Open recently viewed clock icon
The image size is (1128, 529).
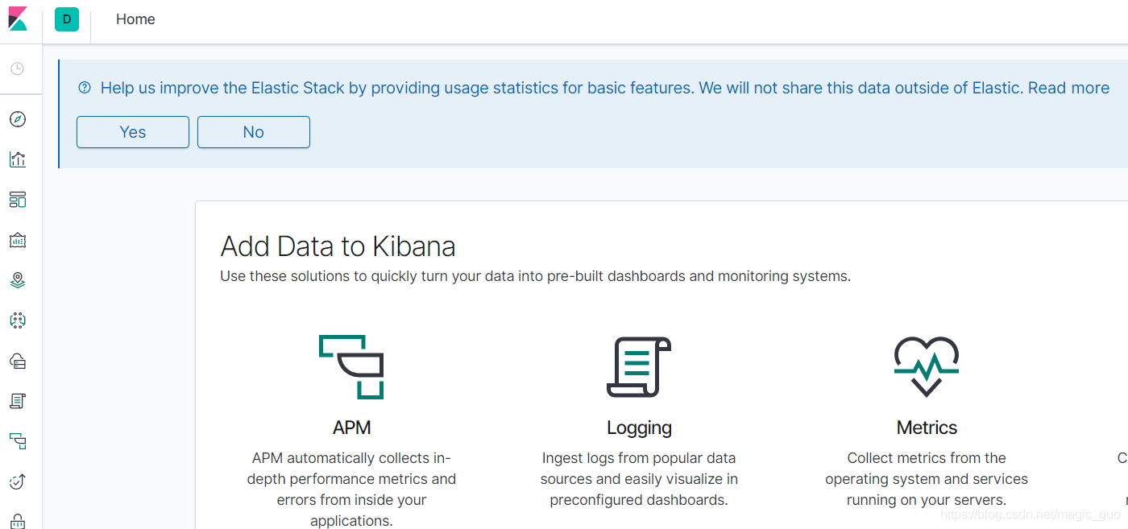tap(18, 69)
